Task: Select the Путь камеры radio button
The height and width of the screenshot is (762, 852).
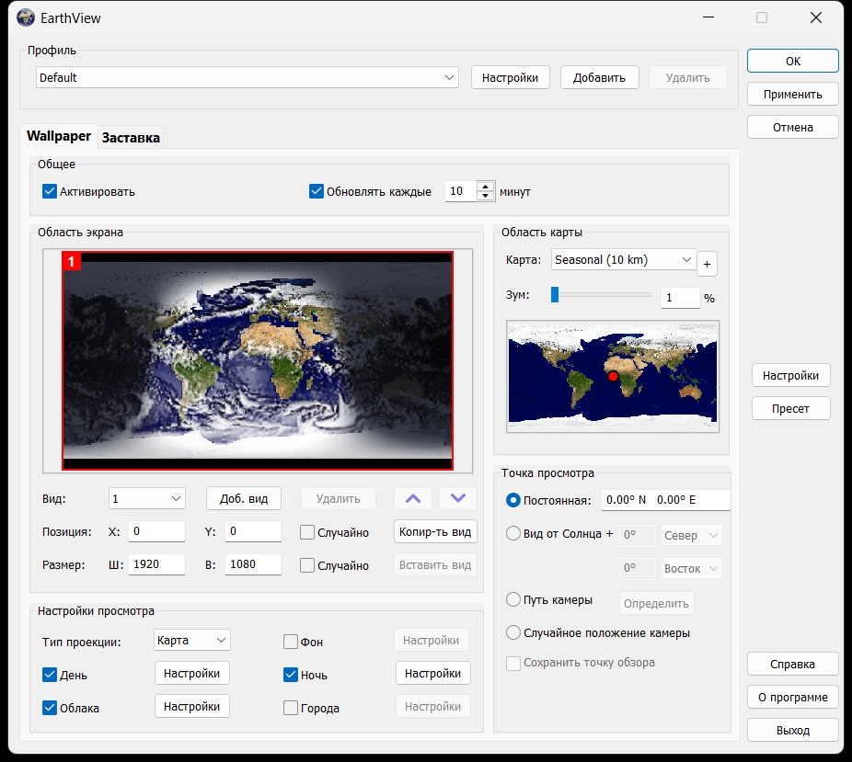Action: (x=514, y=600)
